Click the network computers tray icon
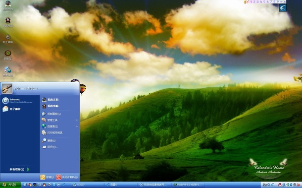Image resolution: width=302 pixels, height=188 pixels. click(x=265, y=185)
